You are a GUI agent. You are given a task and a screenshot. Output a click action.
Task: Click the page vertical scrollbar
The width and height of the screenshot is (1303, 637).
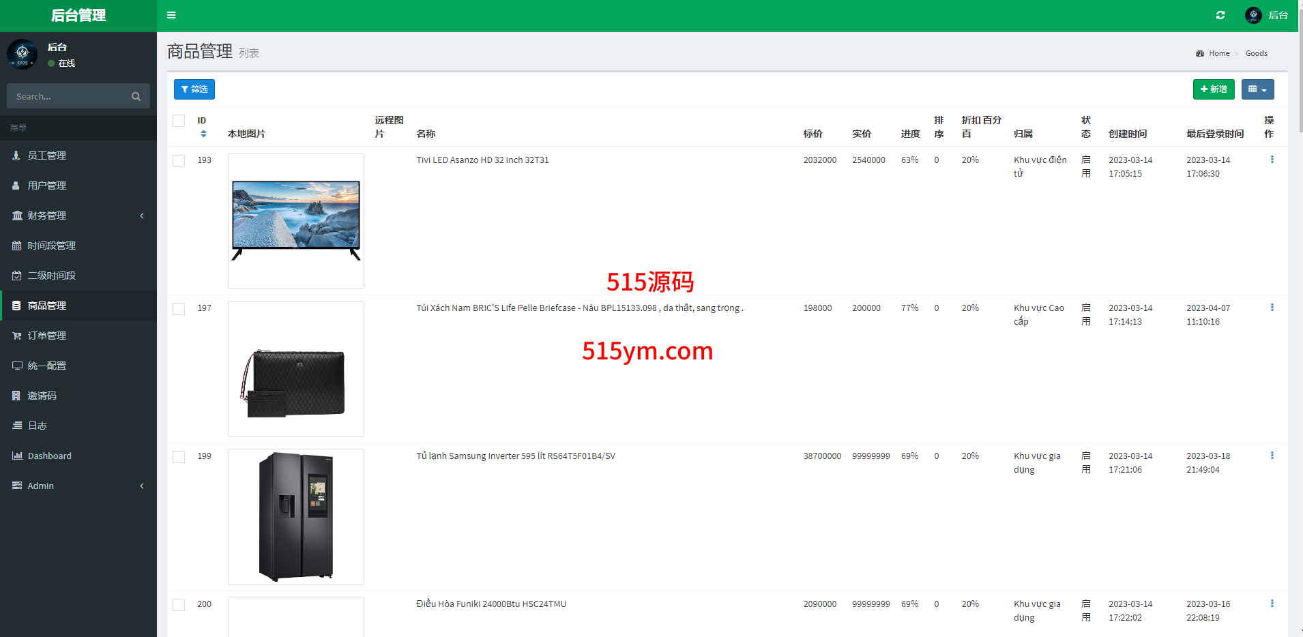[1300, 68]
